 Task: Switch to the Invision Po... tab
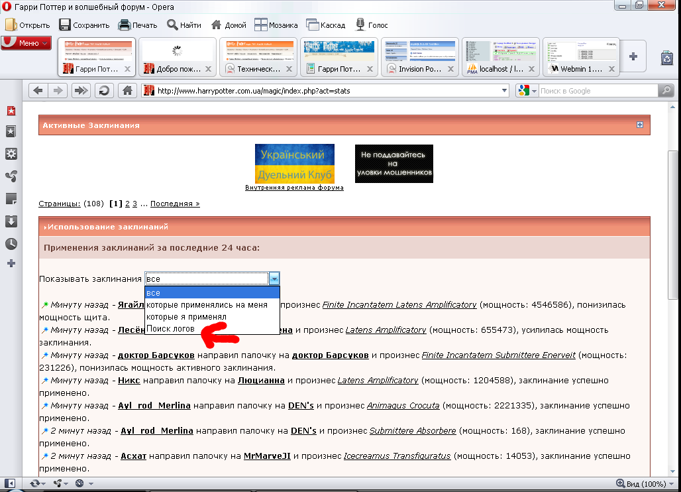pos(419,68)
